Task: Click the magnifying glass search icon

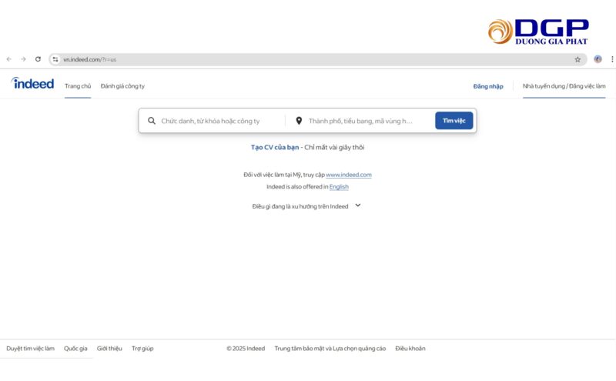Action: [152, 121]
